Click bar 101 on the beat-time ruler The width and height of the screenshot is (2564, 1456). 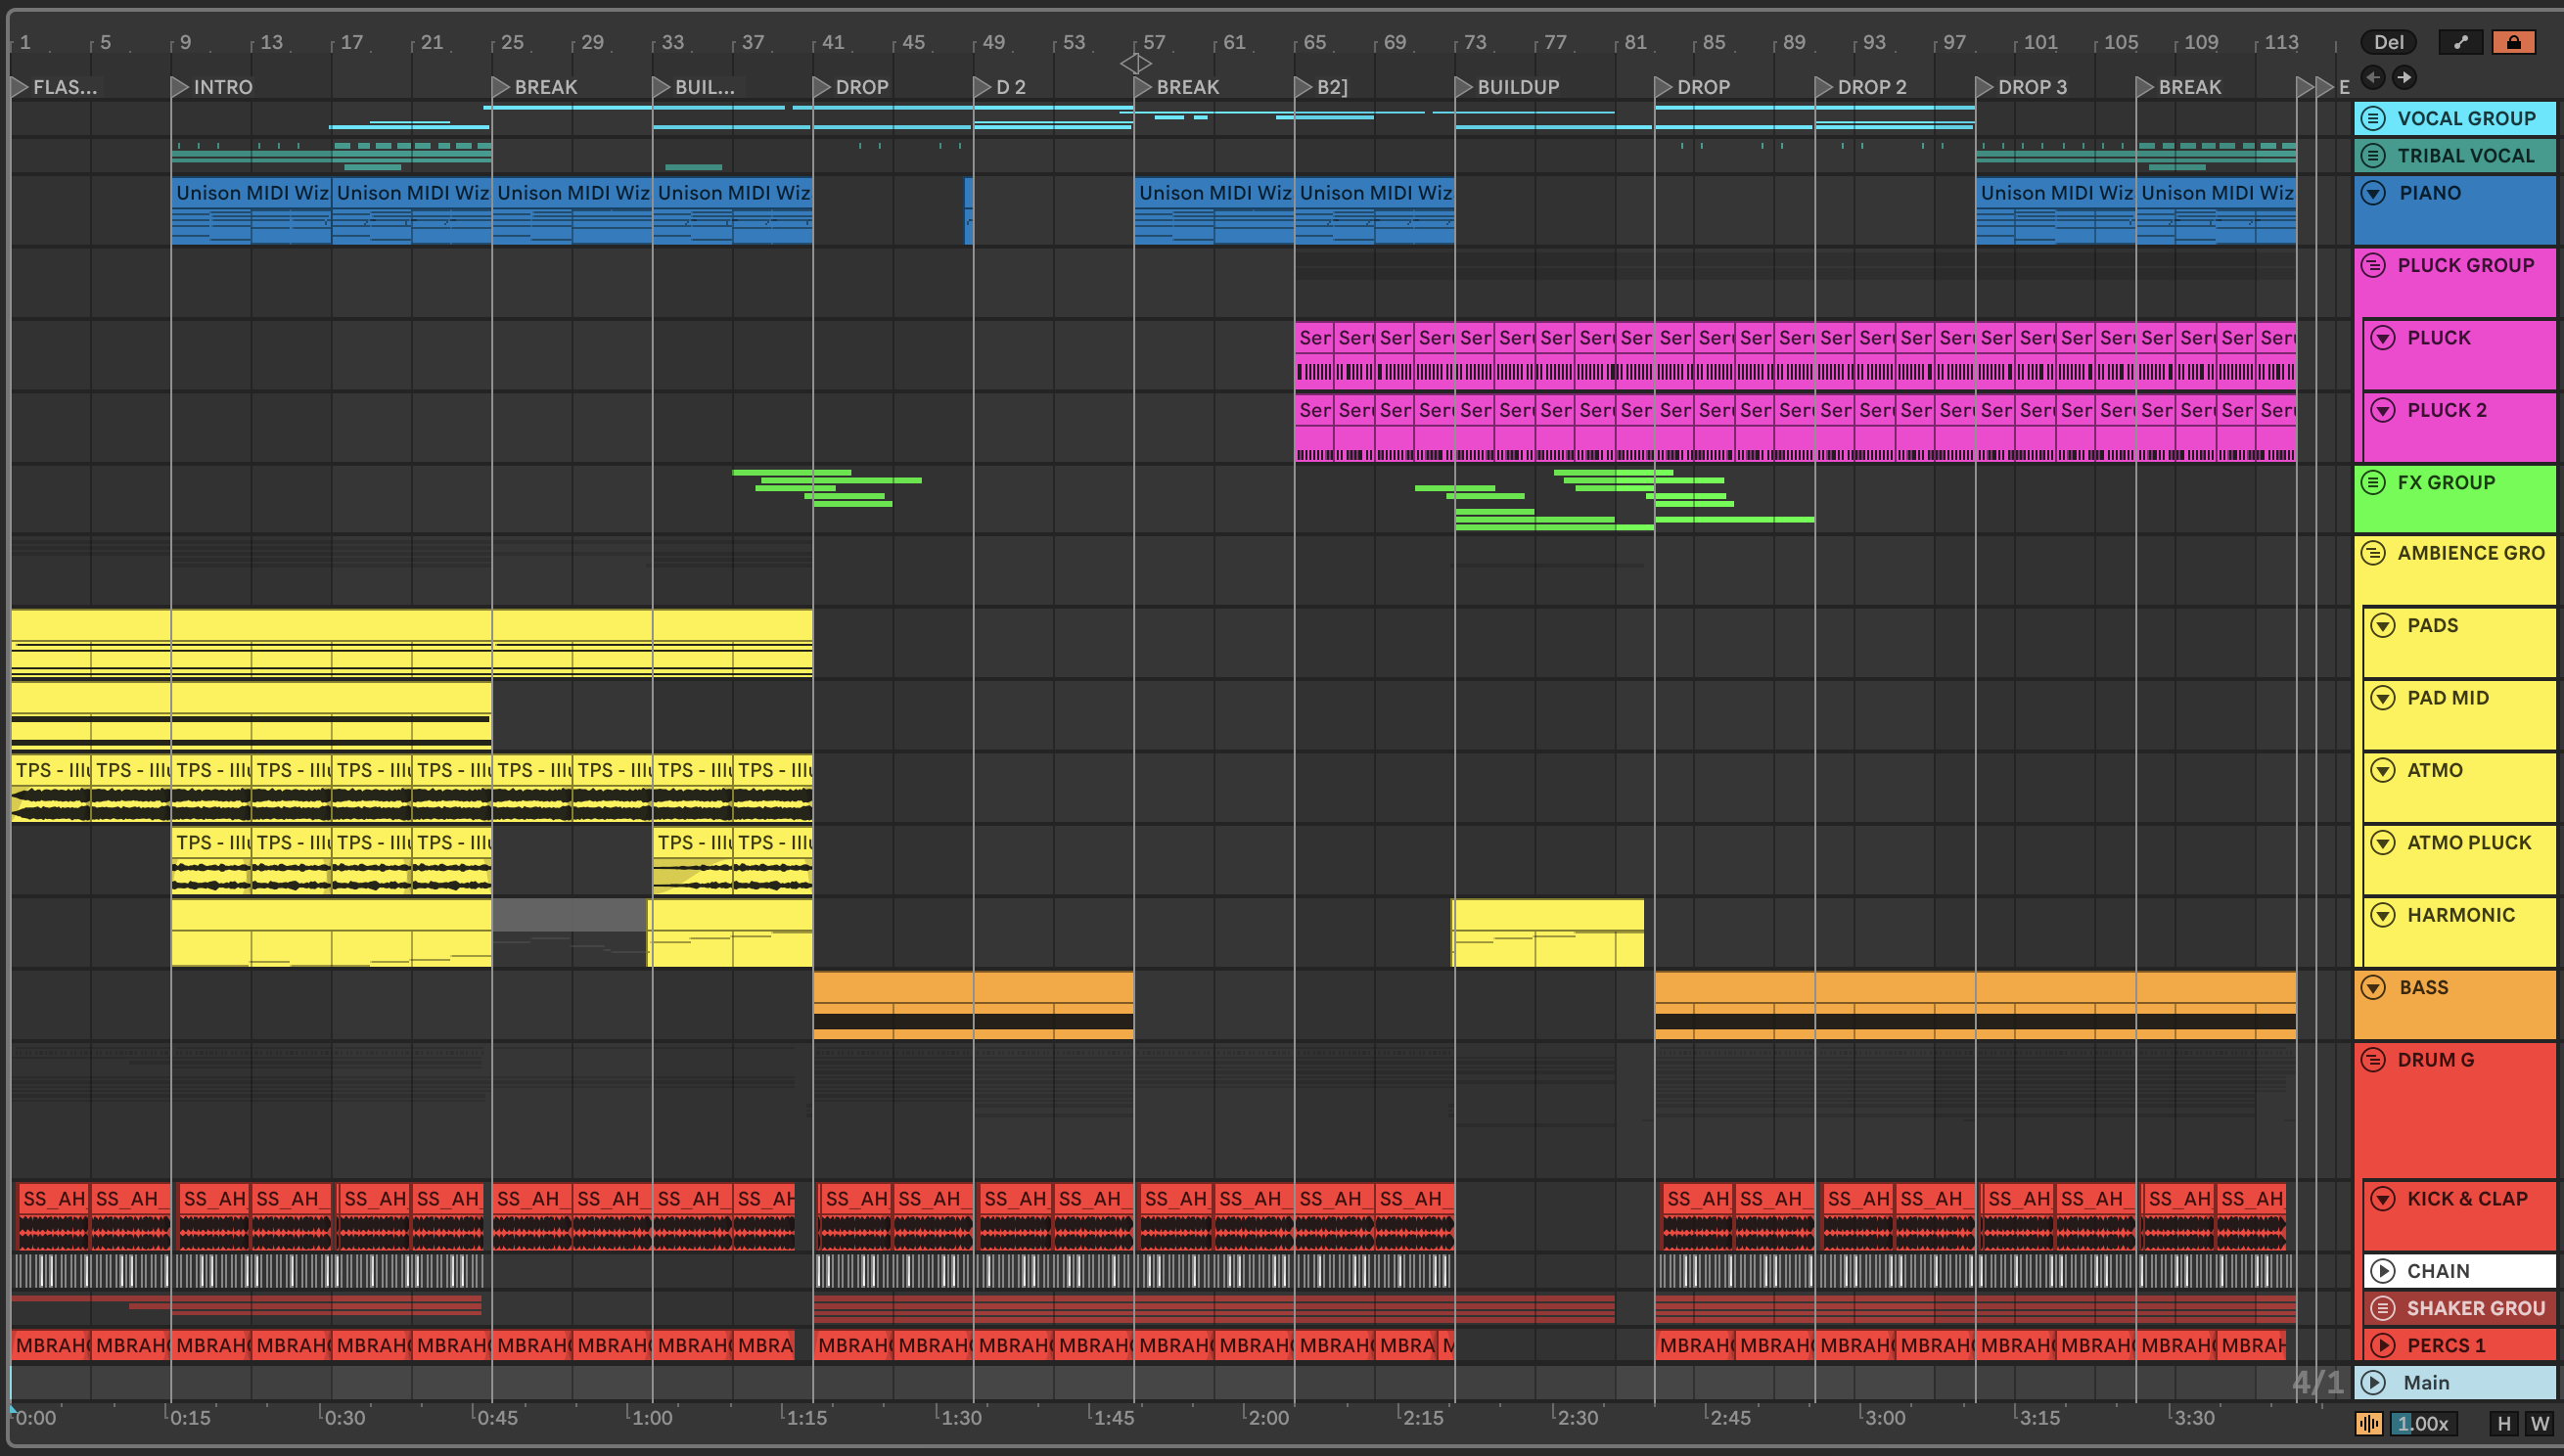tap(2040, 42)
